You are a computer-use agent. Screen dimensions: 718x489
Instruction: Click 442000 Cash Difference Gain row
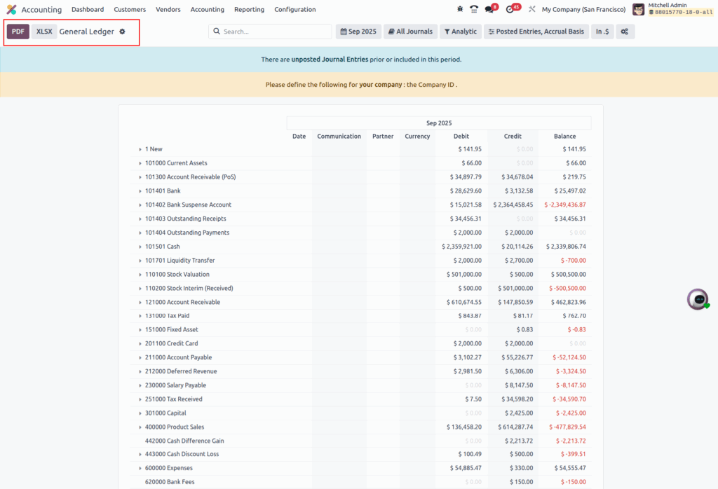(360, 441)
